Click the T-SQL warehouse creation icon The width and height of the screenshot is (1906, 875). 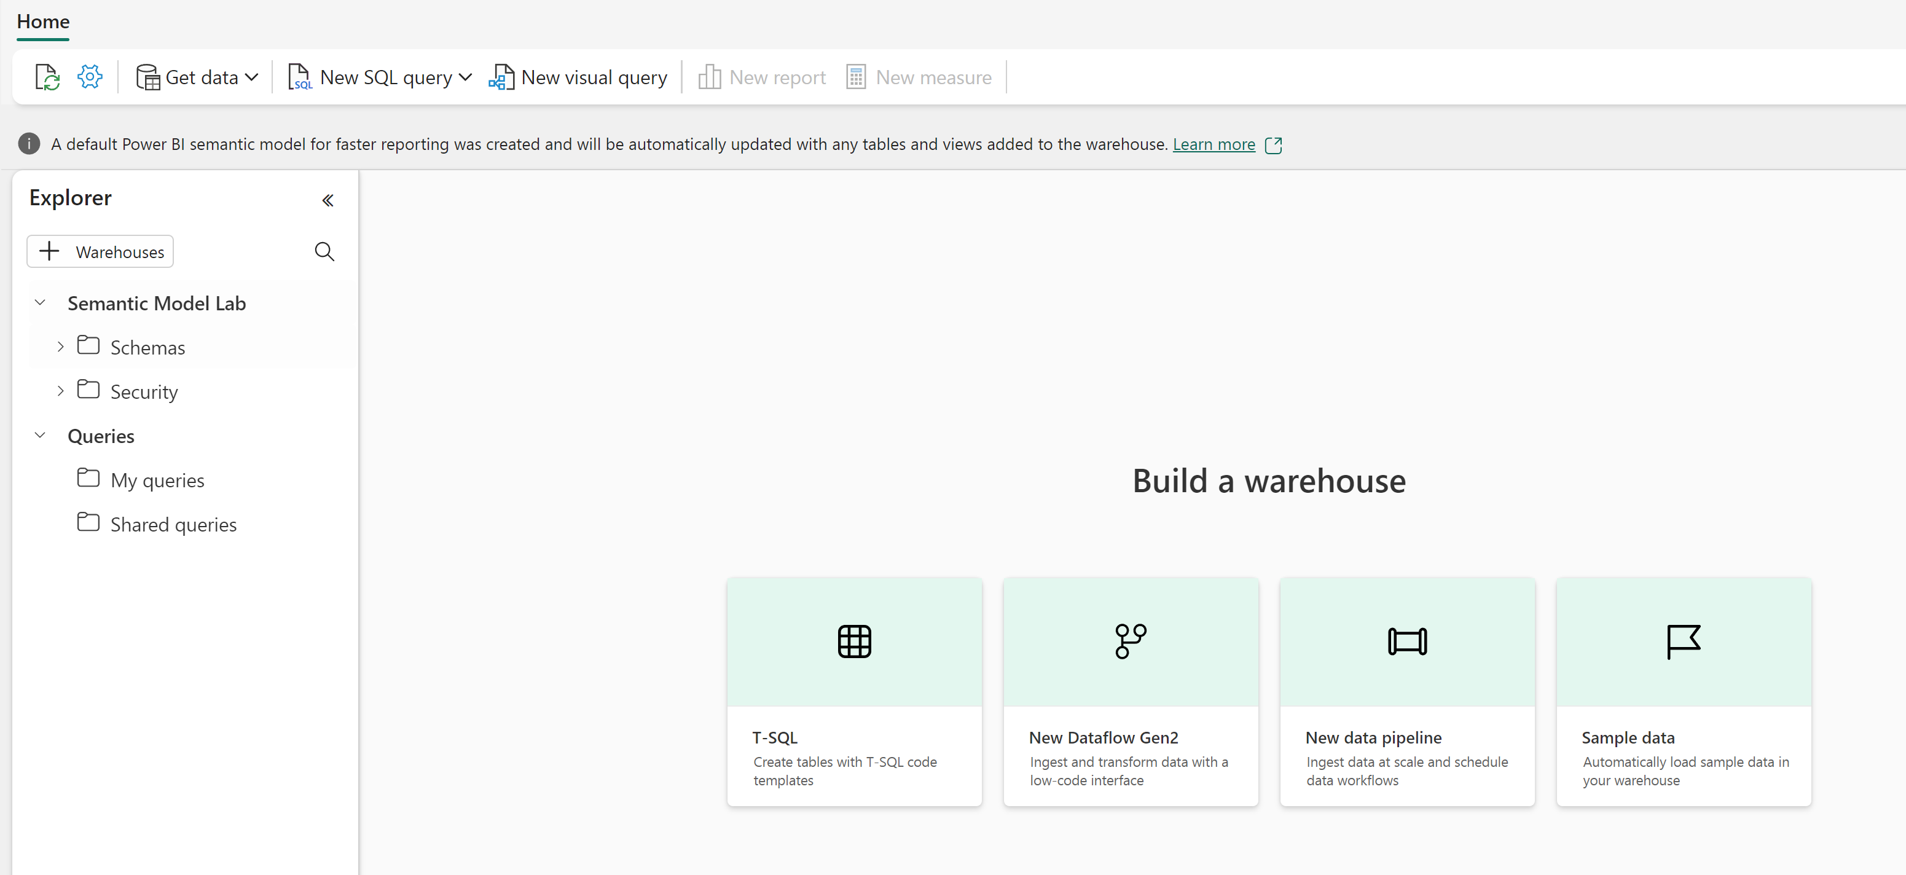click(855, 642)
